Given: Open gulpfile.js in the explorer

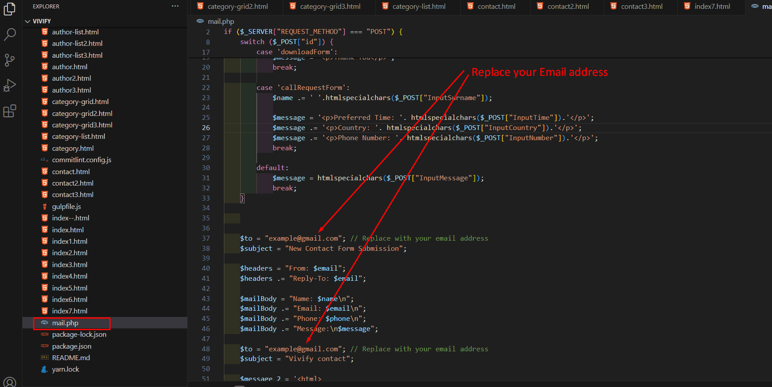Looking at the screenshot, I should [x=67, y=206].
